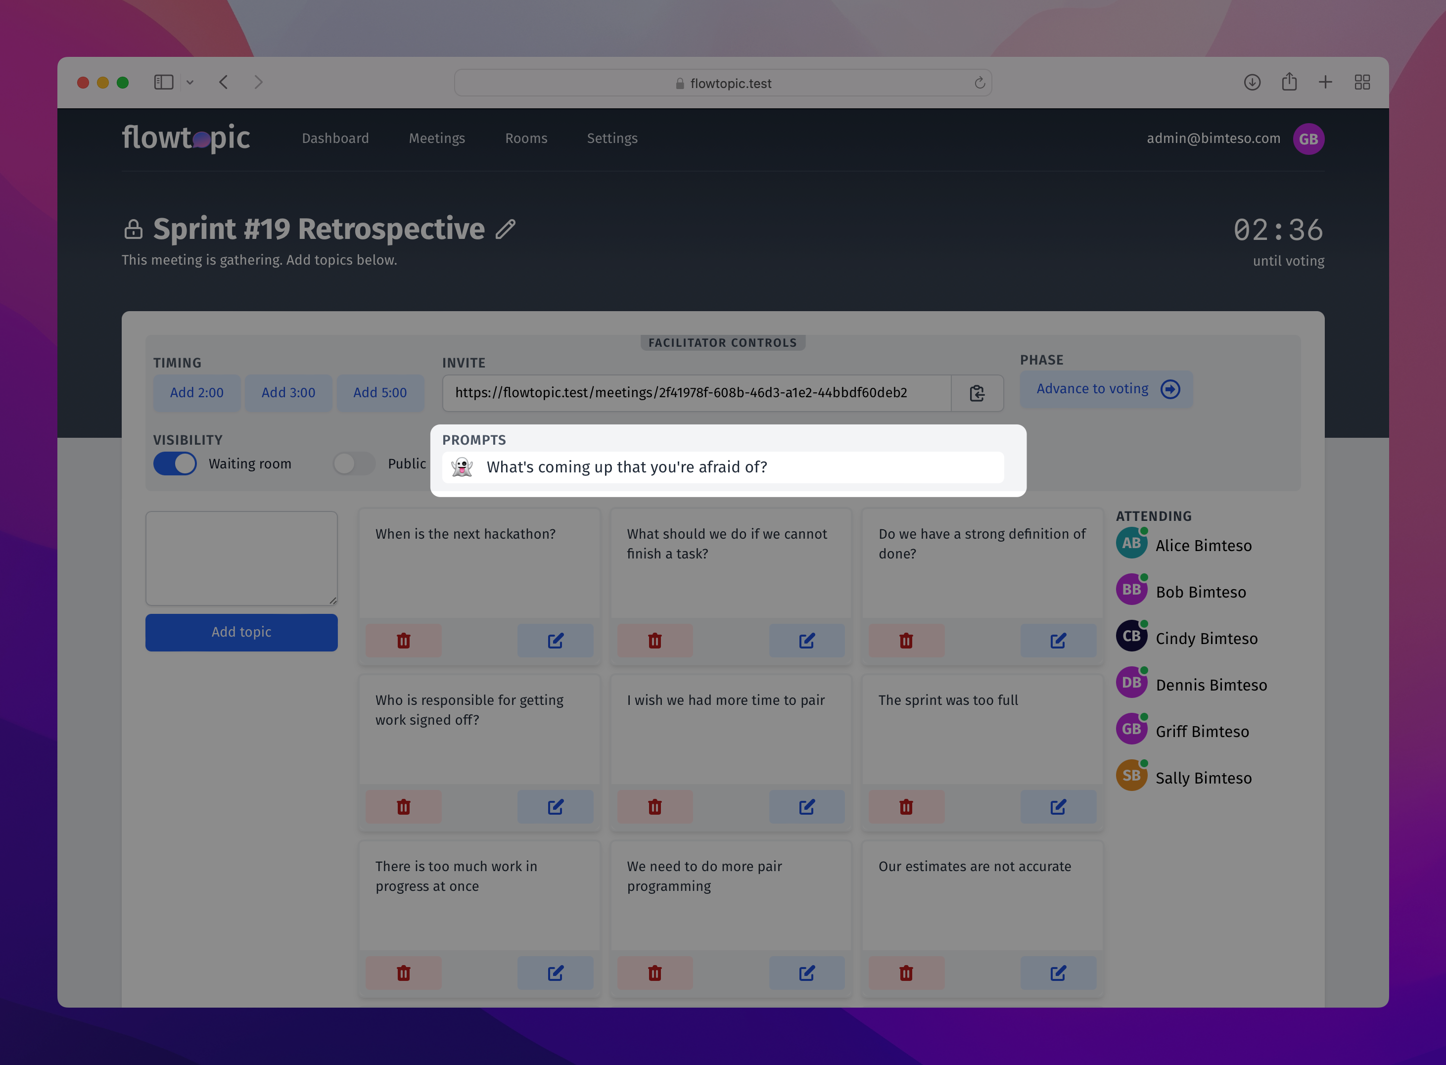Click the Rooms navigation link
This screenshot has height=1065, width=1446.
pyautogui.click(x=525, y=138)
